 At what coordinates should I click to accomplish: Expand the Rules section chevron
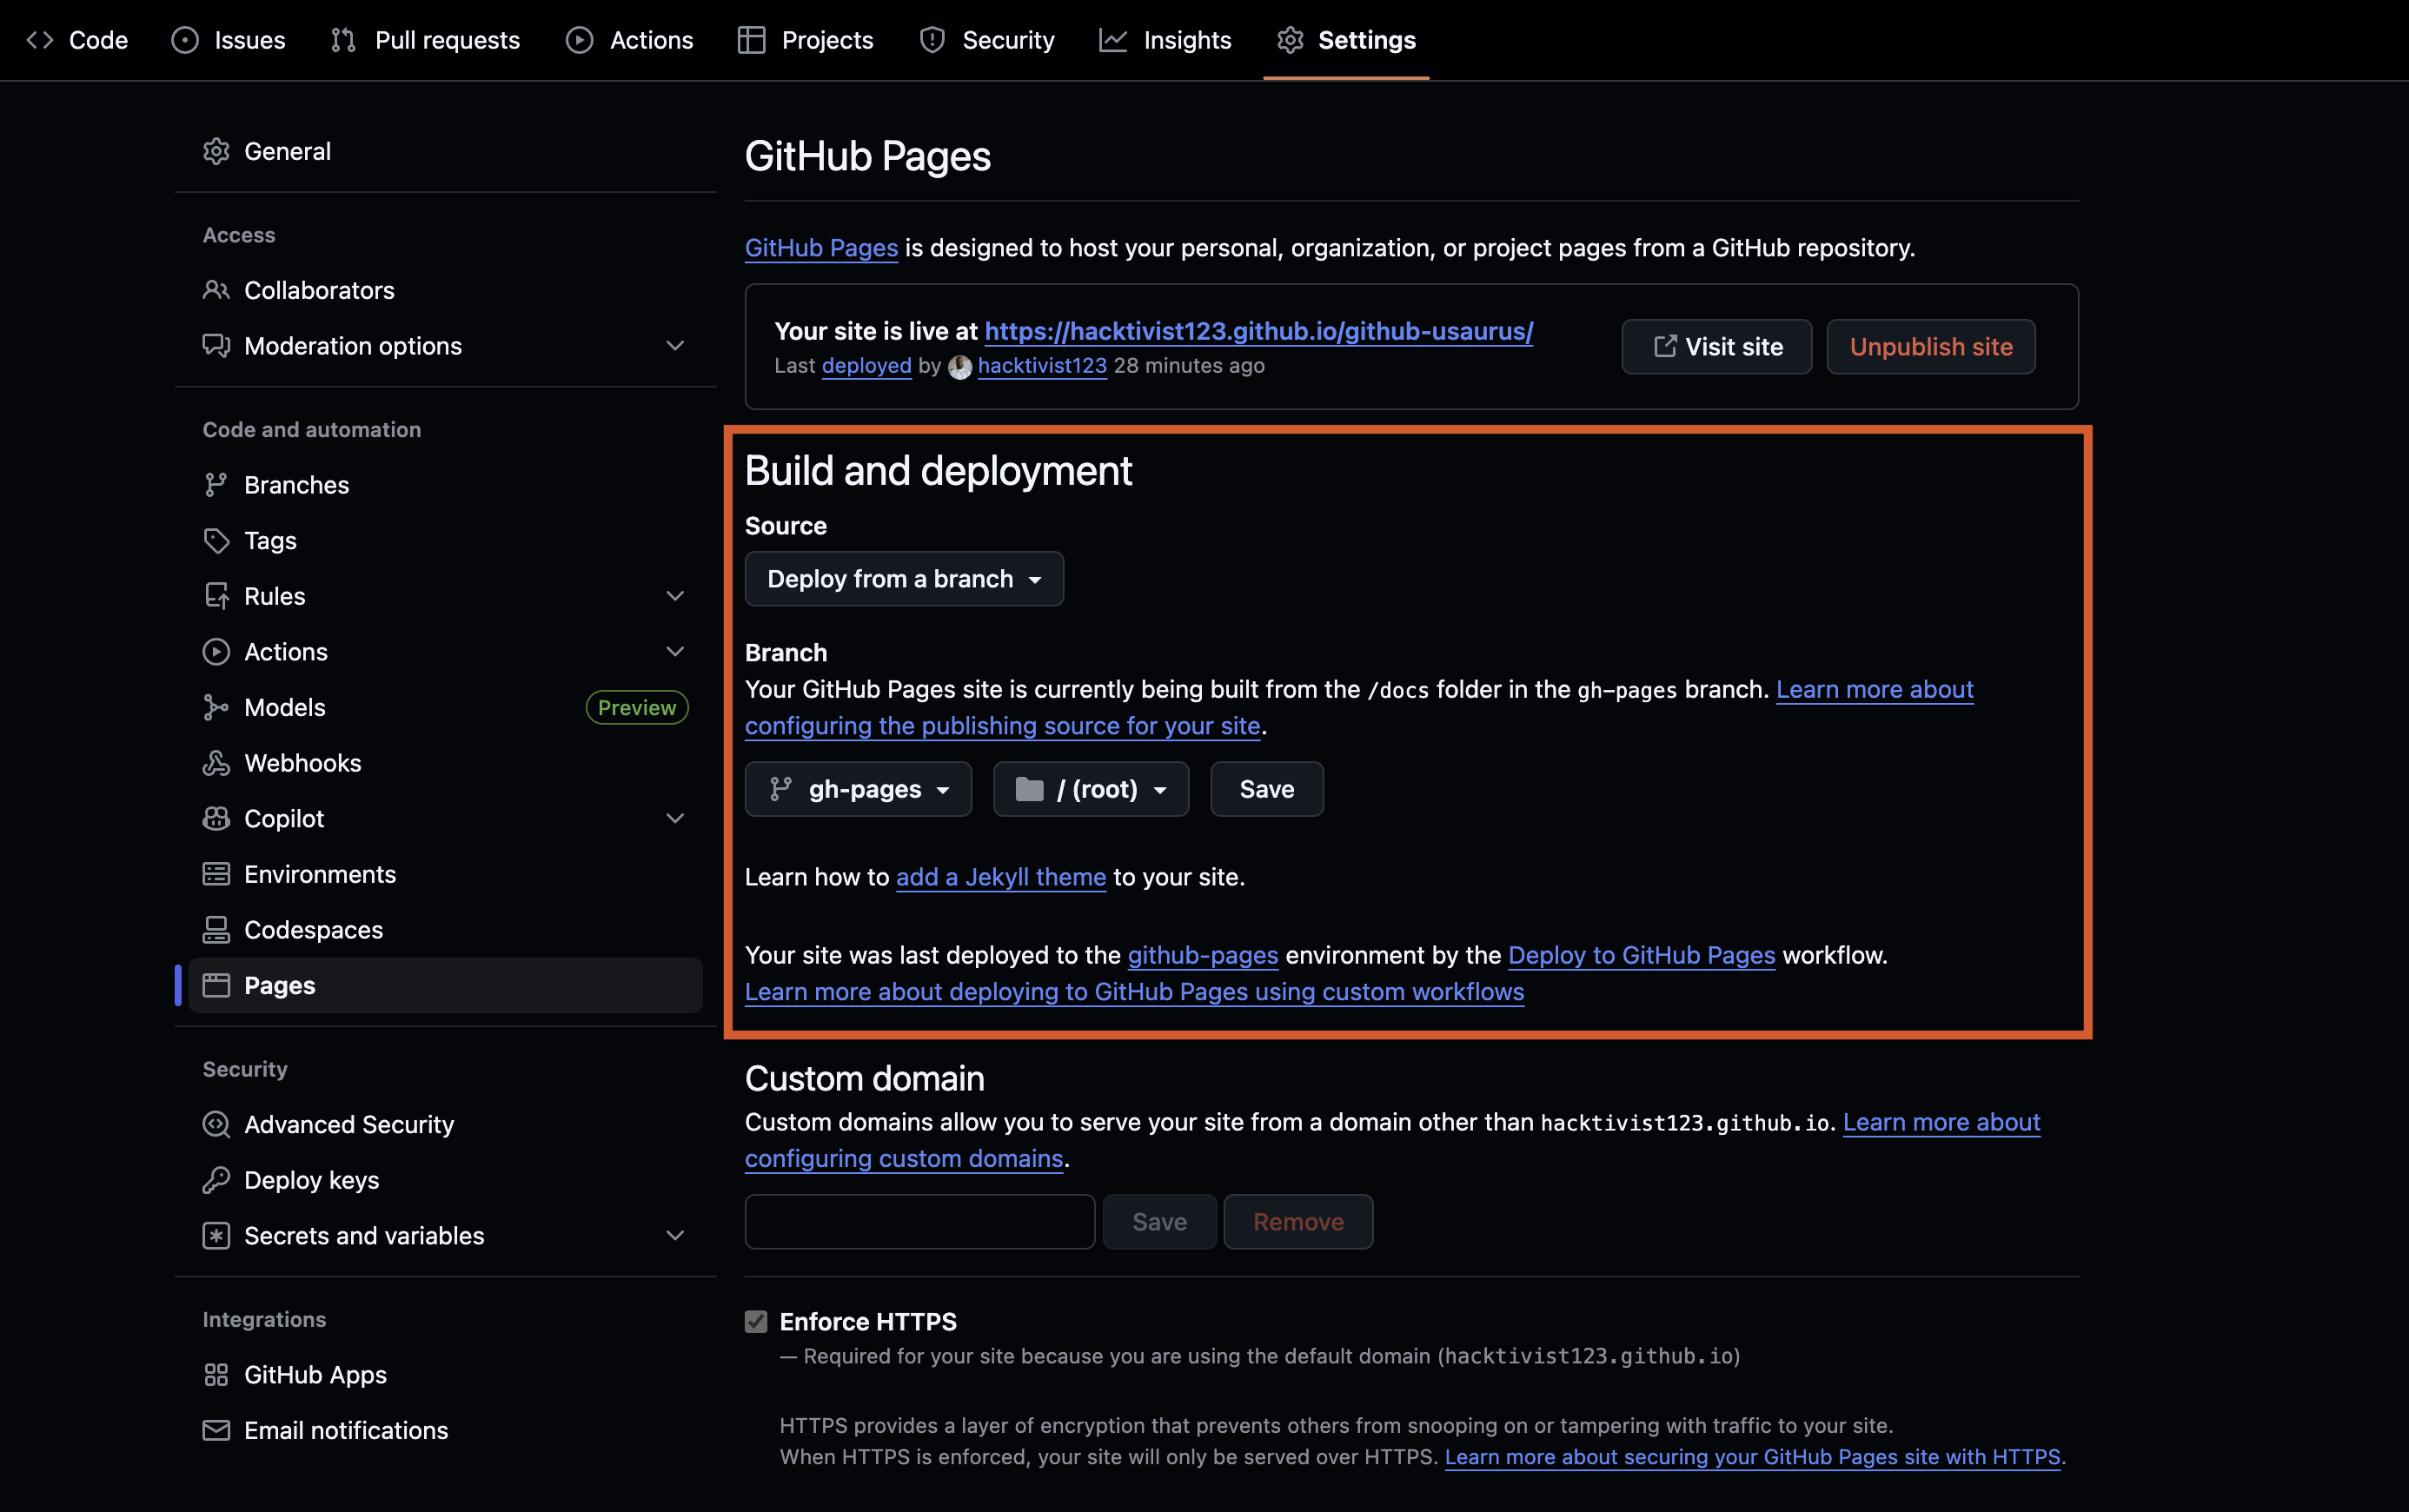pyautogui.click(x=675, y=596)
